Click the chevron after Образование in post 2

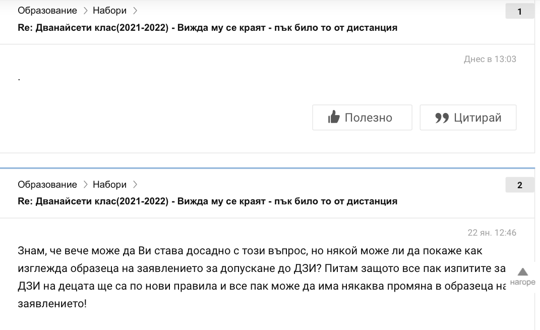(85, 184)
